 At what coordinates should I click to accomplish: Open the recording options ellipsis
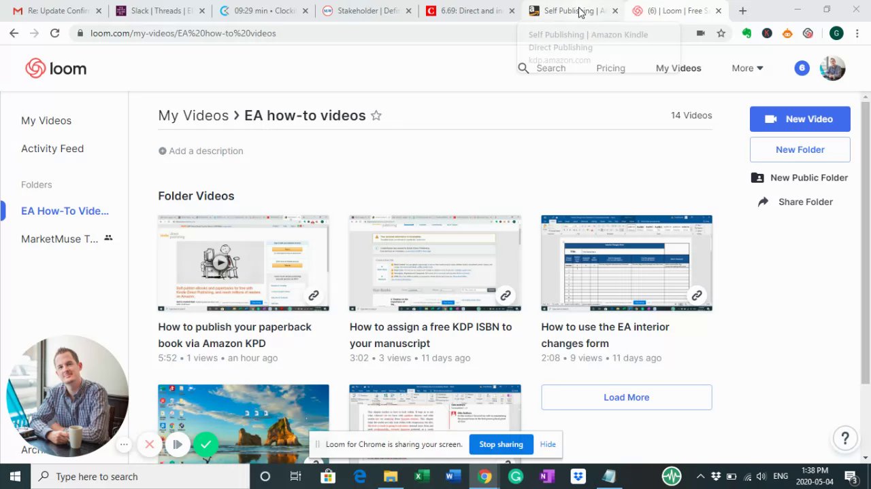pos(123,445)
